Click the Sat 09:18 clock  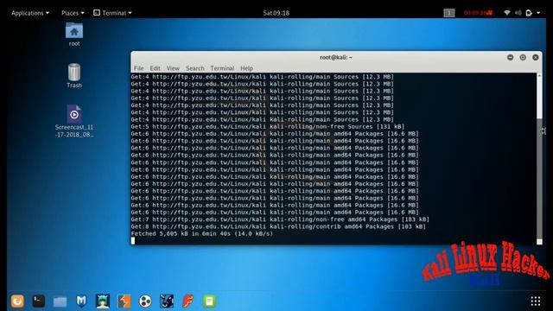click(276, 13)
